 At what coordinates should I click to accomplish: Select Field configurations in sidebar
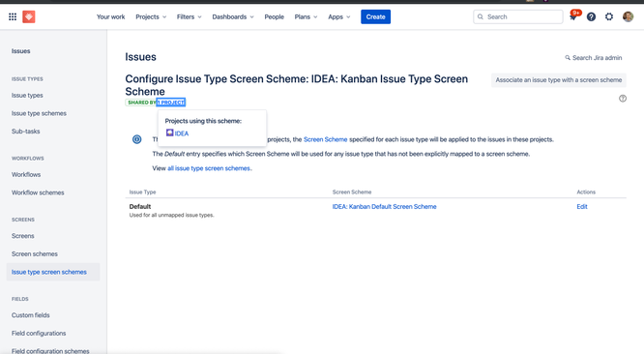tap(39, 334)
